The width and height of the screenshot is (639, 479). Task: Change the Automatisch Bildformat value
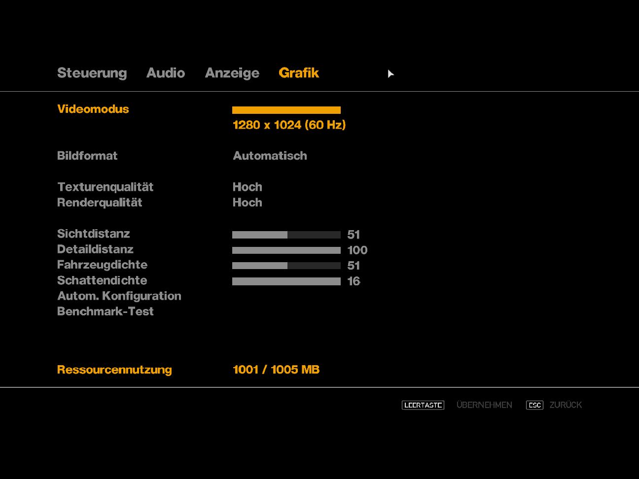(270, 156)
